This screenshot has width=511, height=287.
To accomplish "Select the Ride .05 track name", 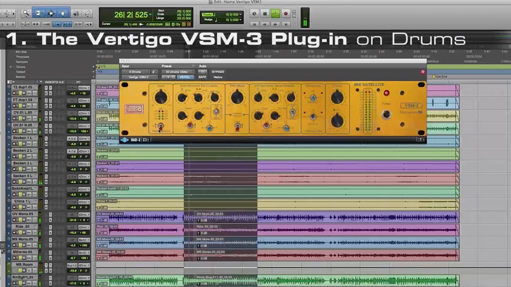I will click(22, 226).
